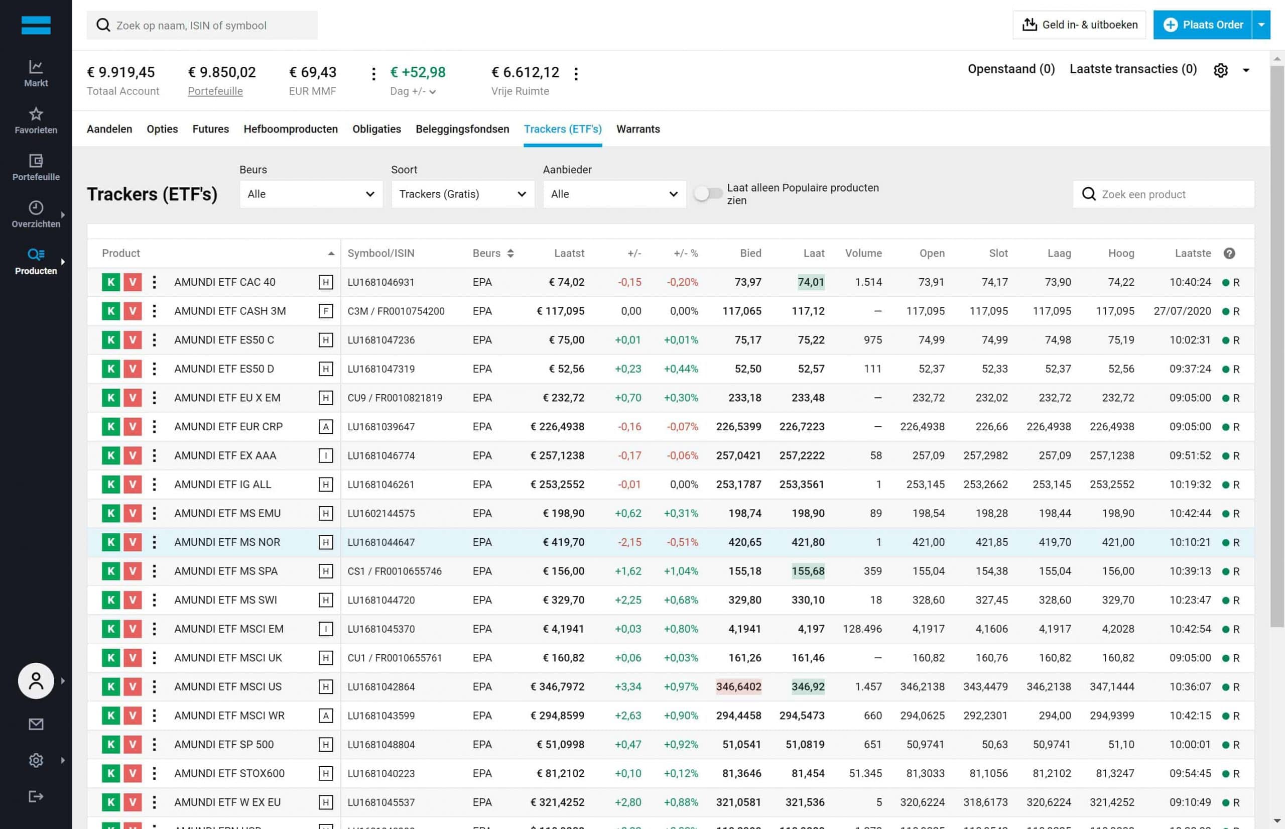This screenshot has width=1285, height=829.
Task: Switch to the Warrants tab
Action: tap(637, 129)
